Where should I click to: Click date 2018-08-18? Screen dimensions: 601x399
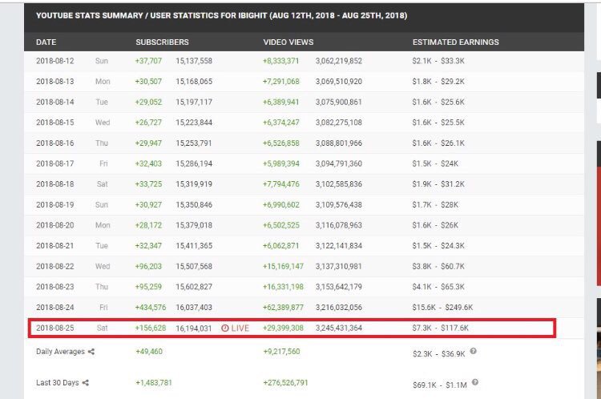click(x=54, y=184)
